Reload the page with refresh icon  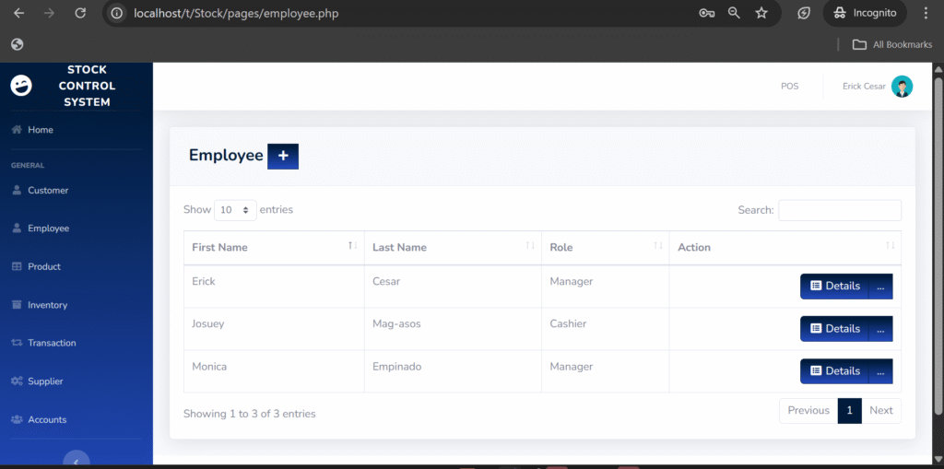point(80,13)
